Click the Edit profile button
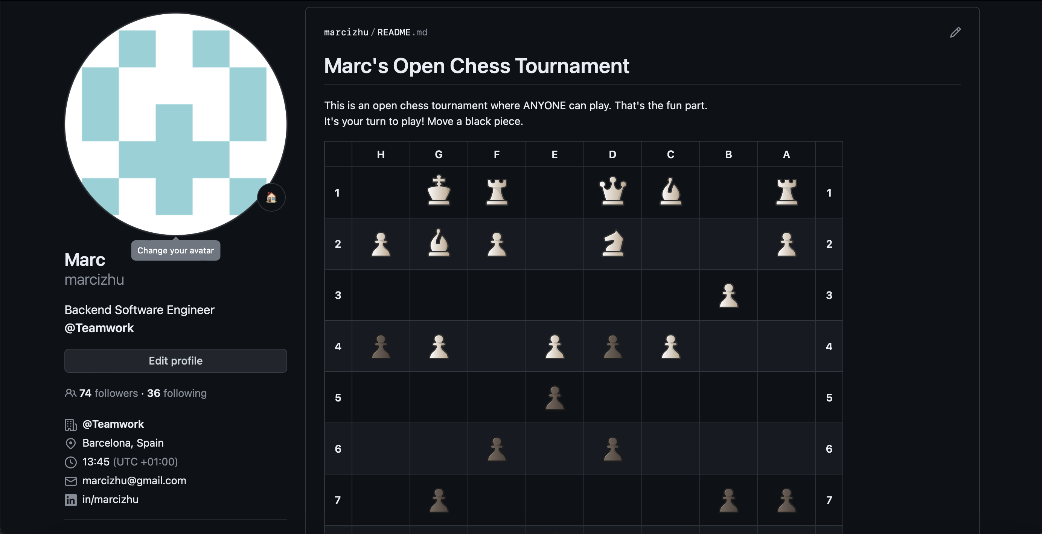 coord(175,361)
